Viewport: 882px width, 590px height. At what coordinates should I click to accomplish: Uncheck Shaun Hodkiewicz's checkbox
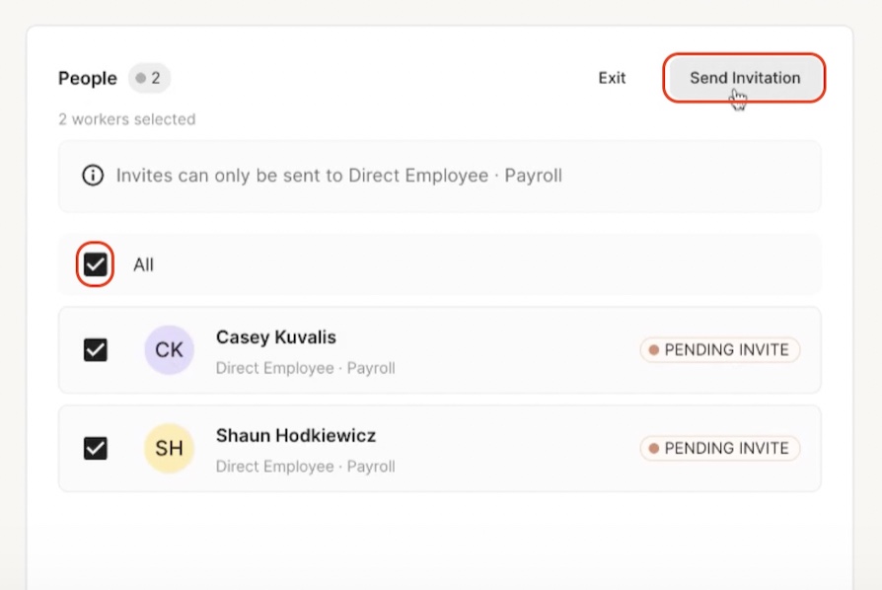95,448
